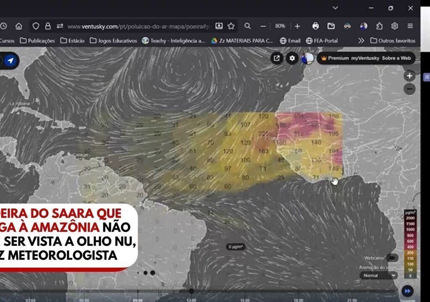
Task: Click the fast-forward next time button
Action: [x=407, y=291]
